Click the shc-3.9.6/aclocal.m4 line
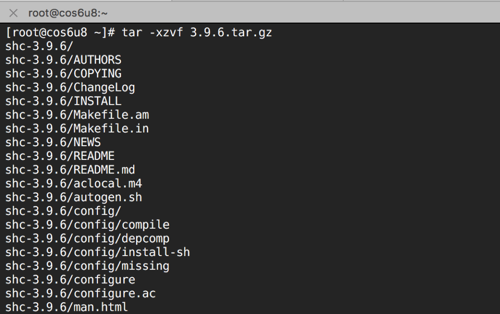The image size is (500, 314). tap(73, 184)
